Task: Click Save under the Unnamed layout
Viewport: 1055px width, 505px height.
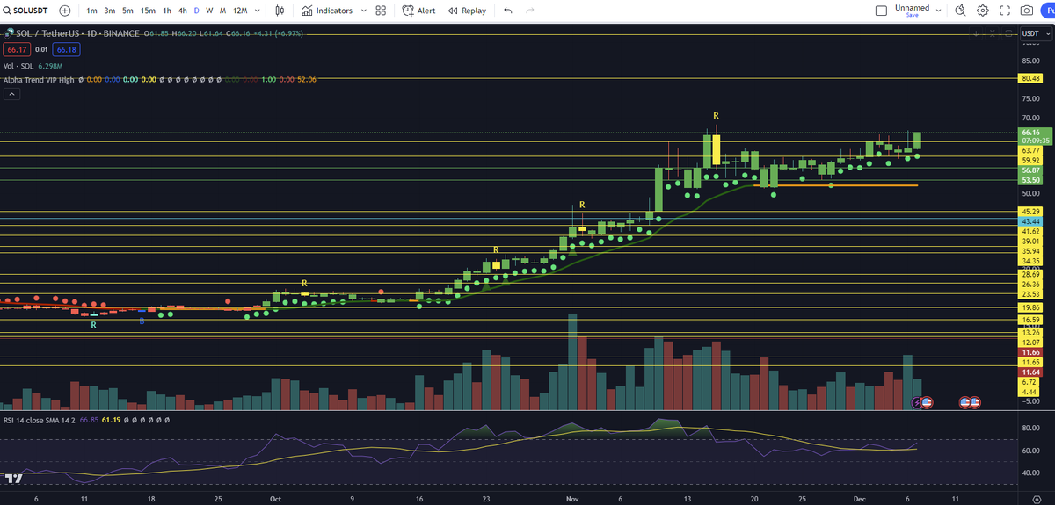Action: 912,16
